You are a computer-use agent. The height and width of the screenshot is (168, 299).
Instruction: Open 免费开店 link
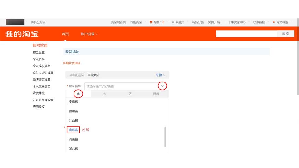(214, 22)
